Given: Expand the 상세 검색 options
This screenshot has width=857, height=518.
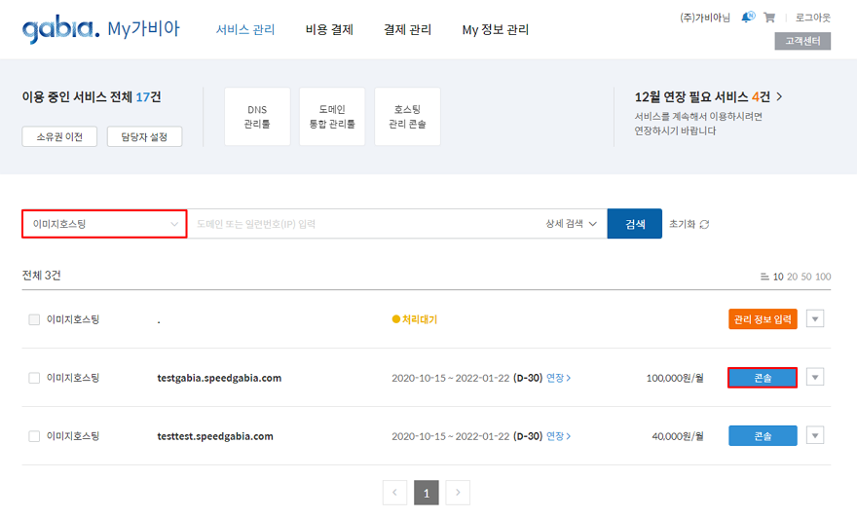Looking at the screenshot, I should 571,224.
